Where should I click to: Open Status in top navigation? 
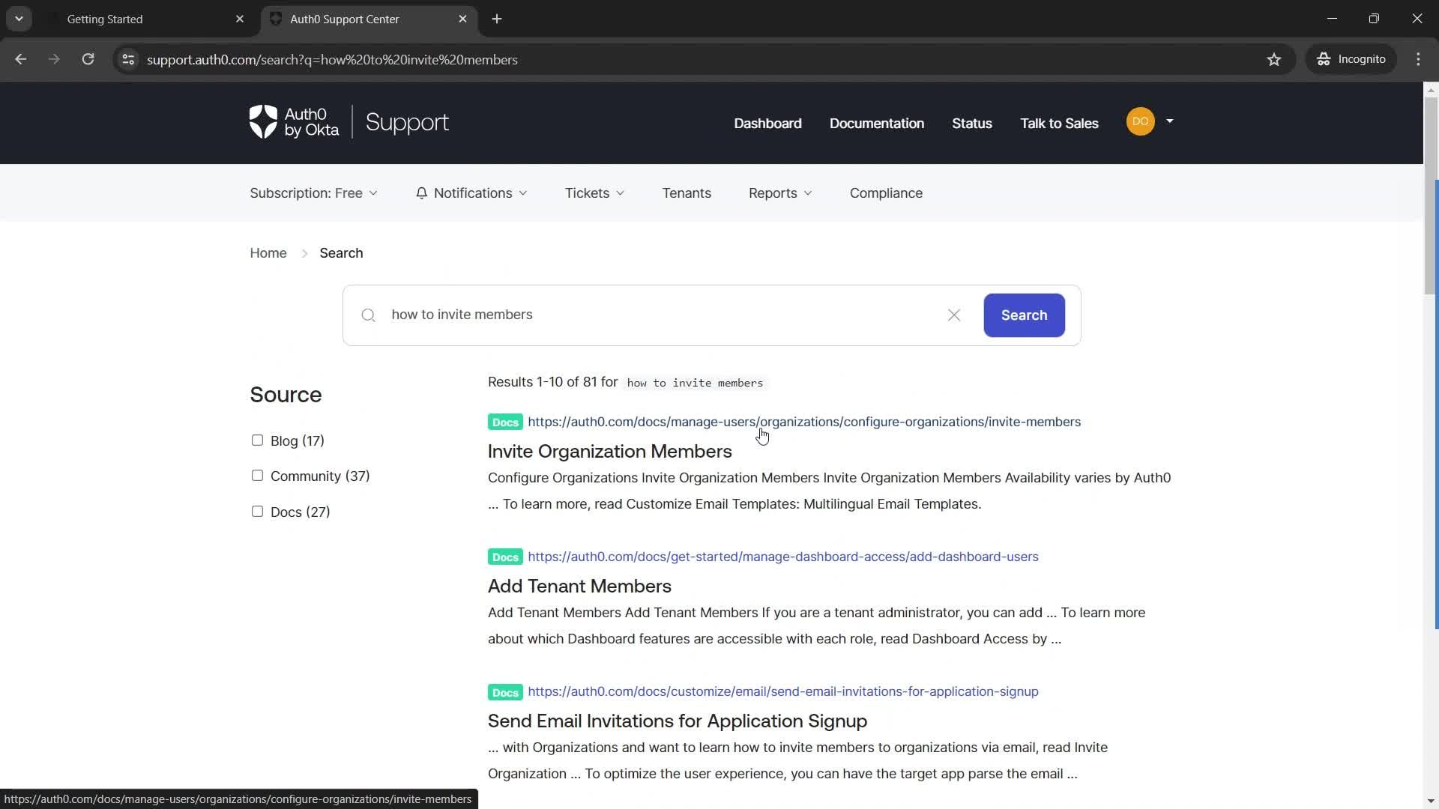coord(972,124)
